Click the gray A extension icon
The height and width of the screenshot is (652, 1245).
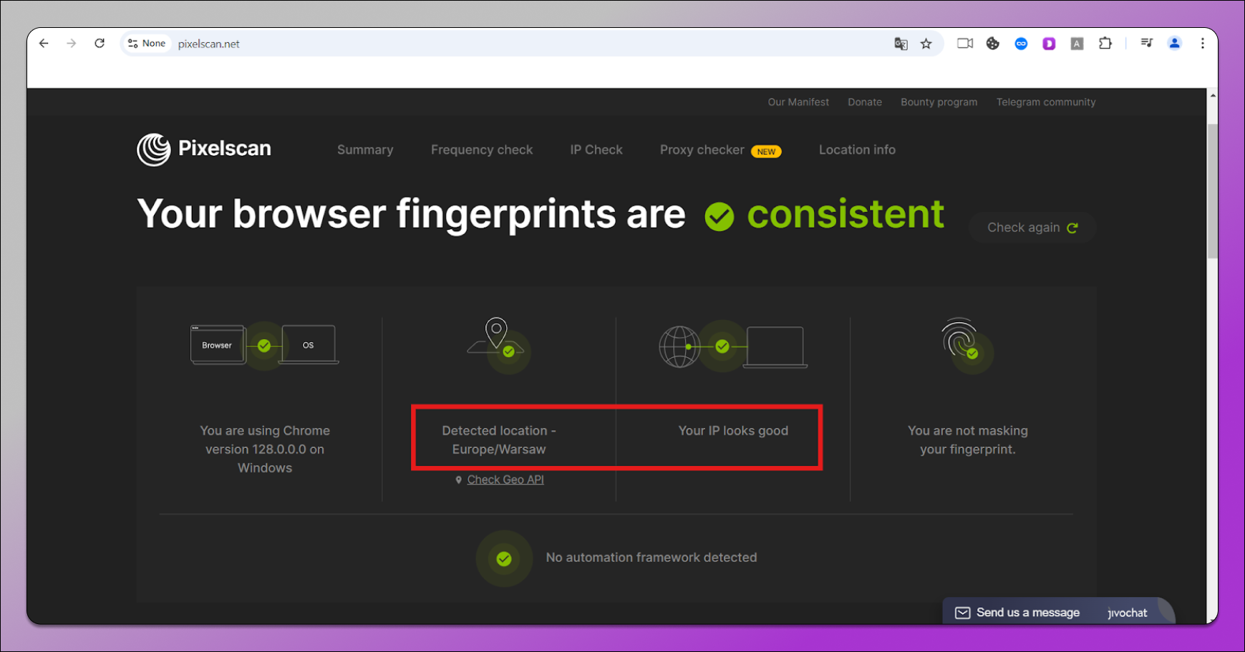coord(1077,44)
